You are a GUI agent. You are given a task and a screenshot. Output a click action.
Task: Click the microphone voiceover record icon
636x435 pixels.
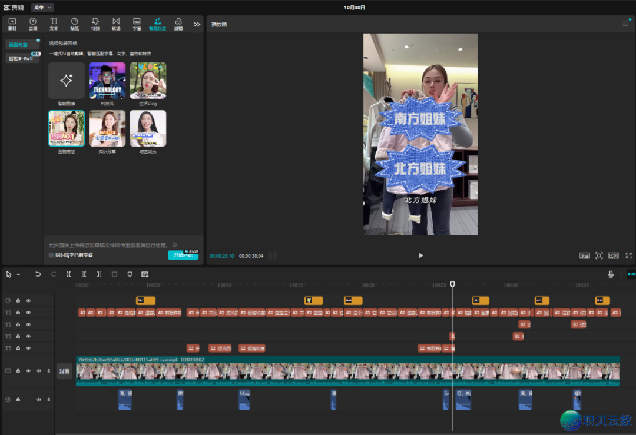coord(611,274)
